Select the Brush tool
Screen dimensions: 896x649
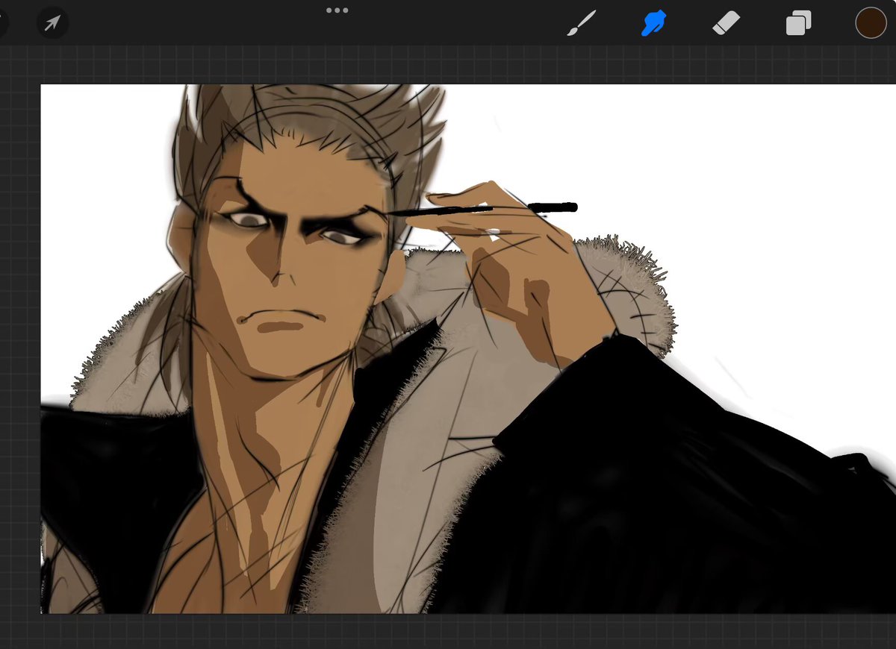click(581, 23)
